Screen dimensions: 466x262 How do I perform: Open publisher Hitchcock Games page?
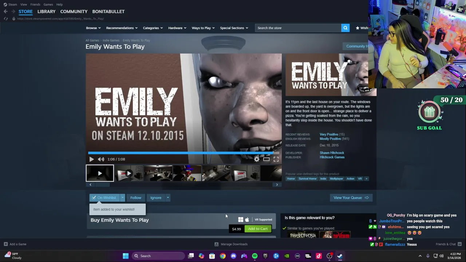pos(332,157)
